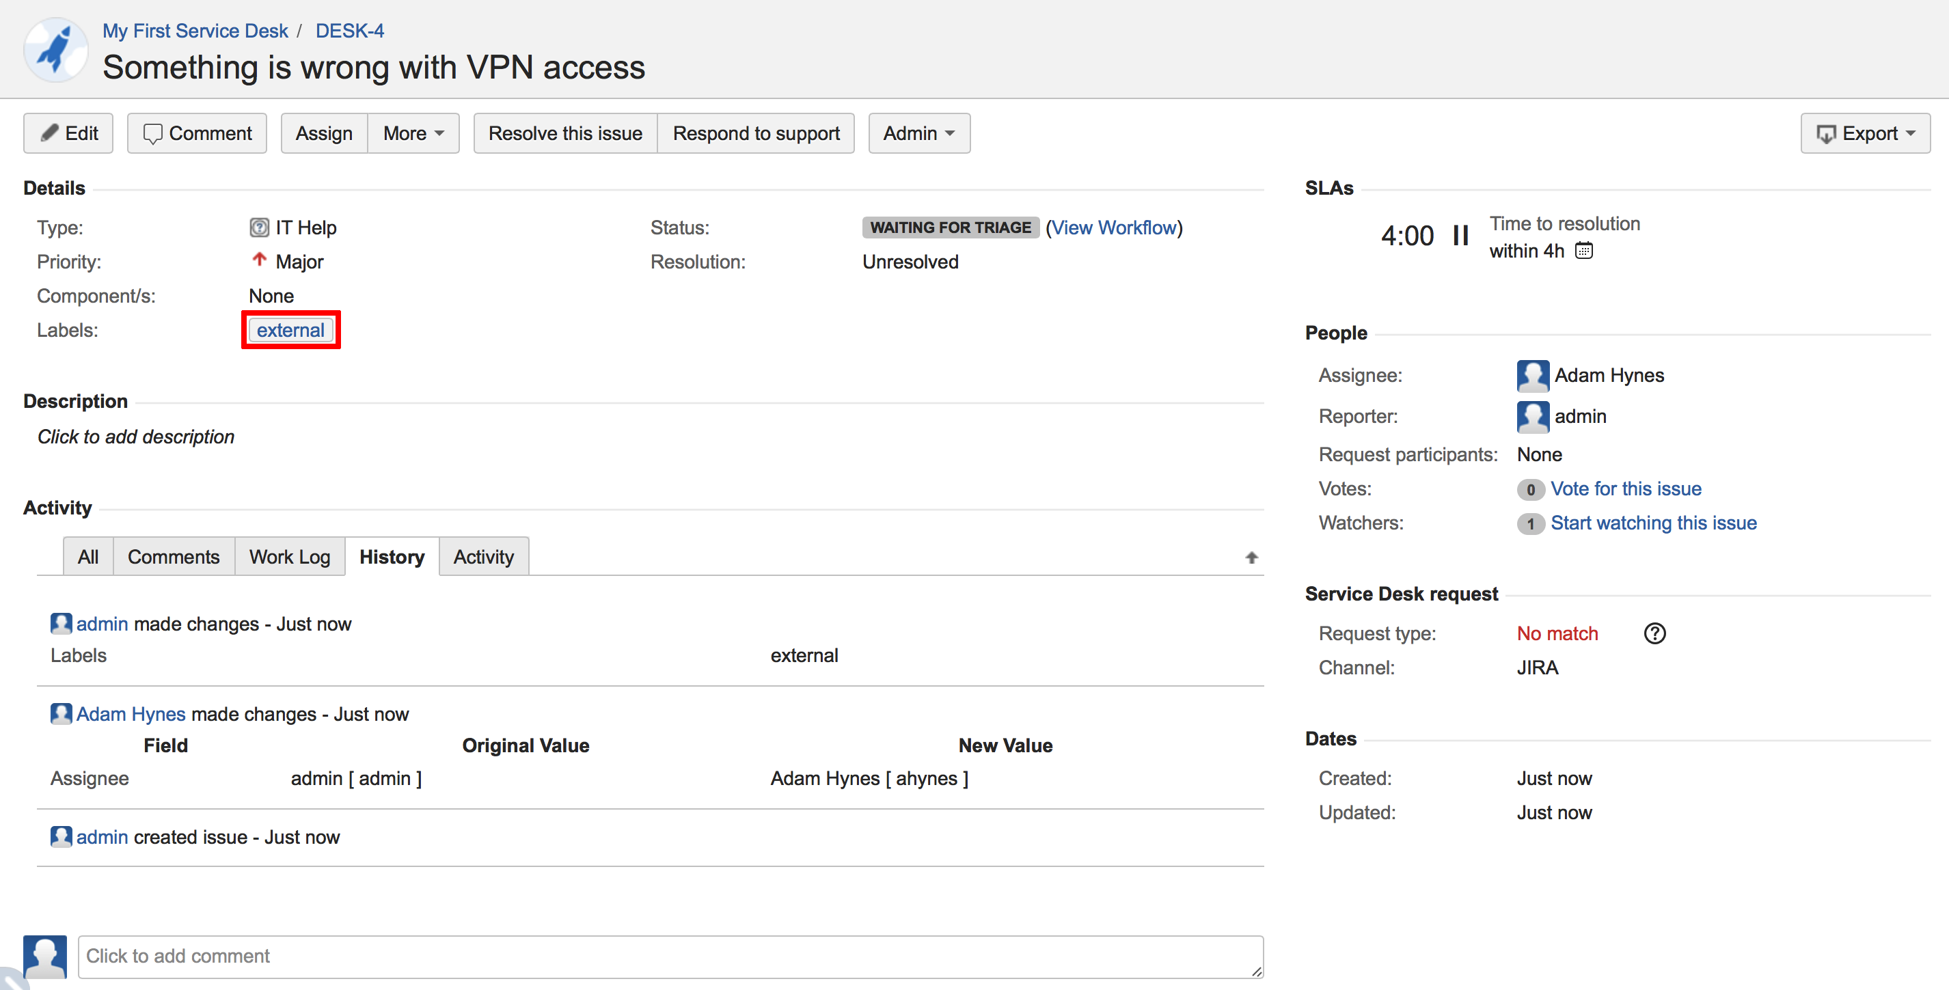Click the SLA pause icon
Screen dimensions: 1949x990
click(x=1461, y=235)
